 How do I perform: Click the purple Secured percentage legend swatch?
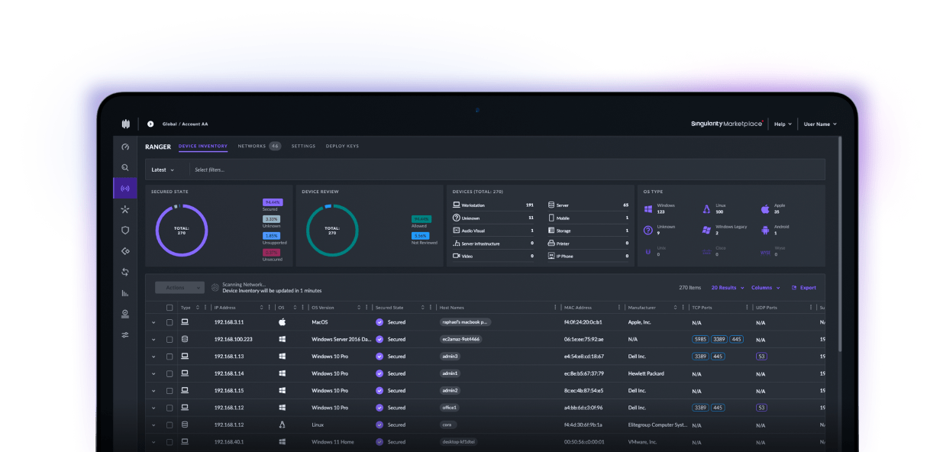point(272,202)
